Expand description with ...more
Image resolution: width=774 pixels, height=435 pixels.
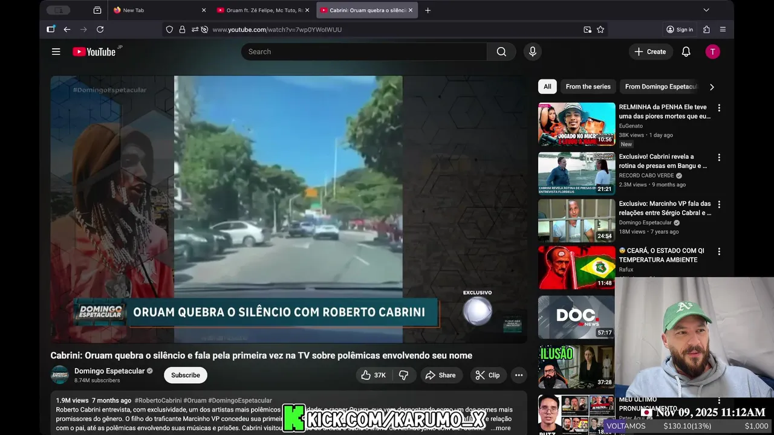[x=501, y=428]
